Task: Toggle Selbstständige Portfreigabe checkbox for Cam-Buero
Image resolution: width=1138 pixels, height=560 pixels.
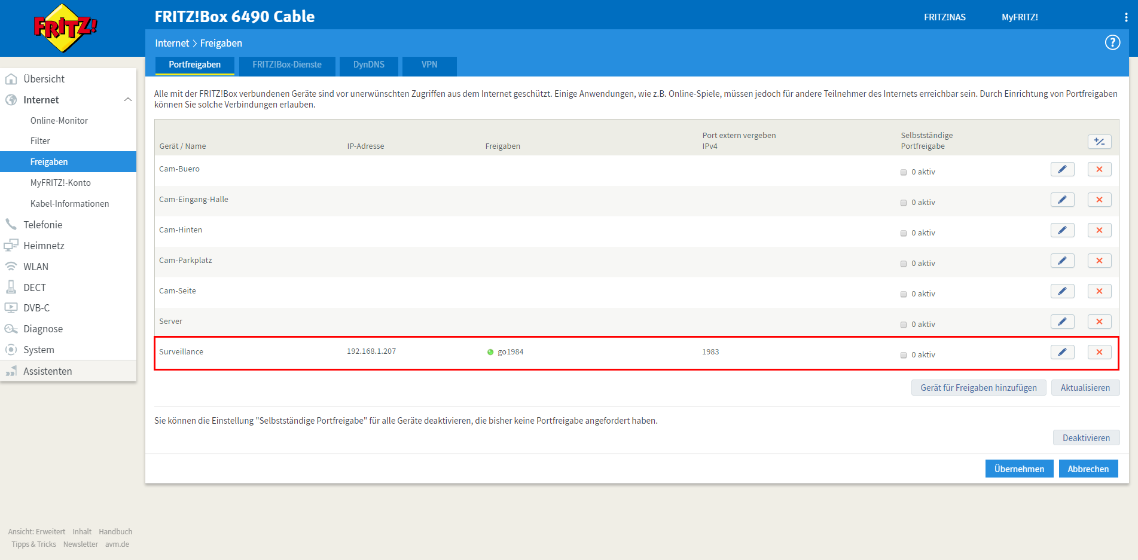Action: click(x=904, y=172)
